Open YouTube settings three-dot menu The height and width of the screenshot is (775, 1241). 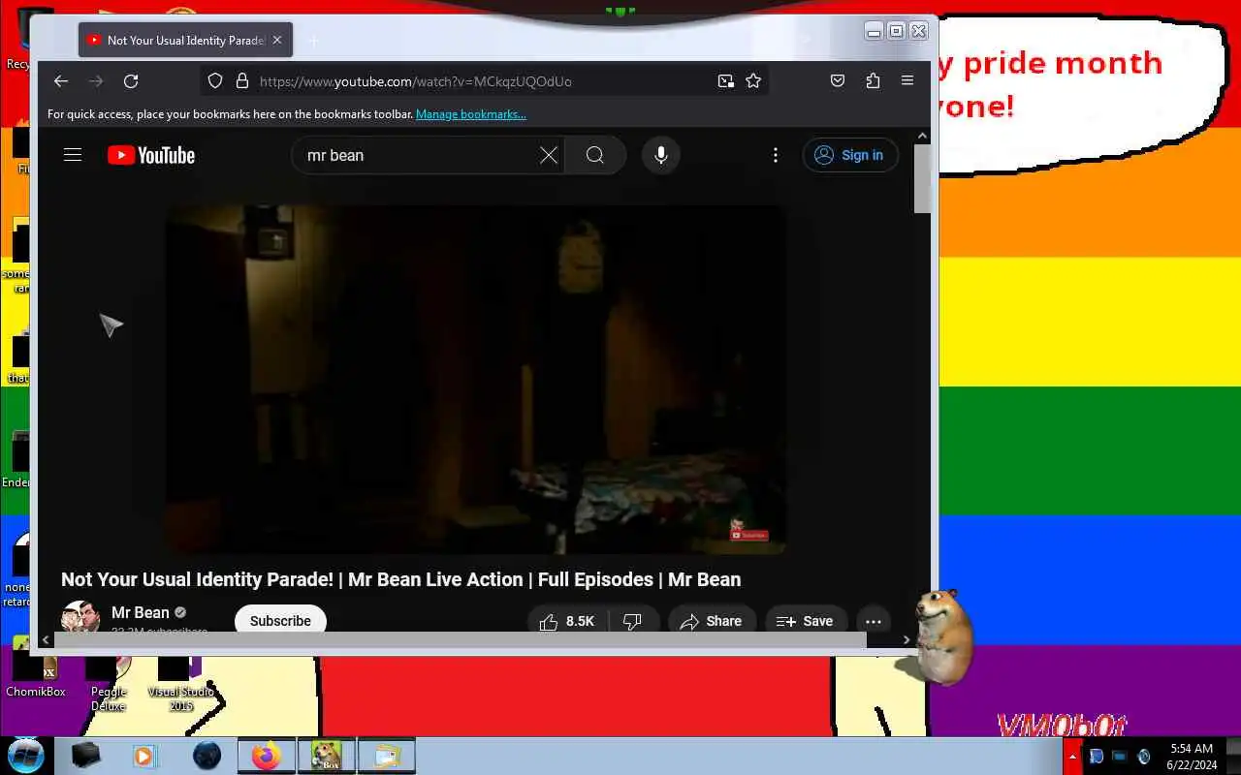point(776,155)
